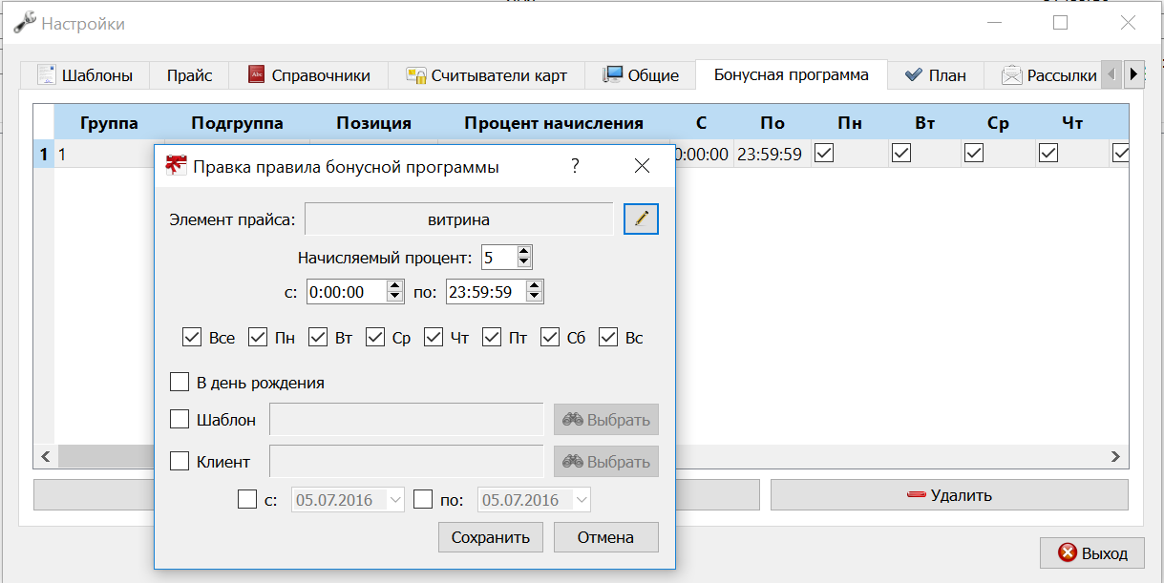This screenshot has width=1164, height=583.
Task: Click the Элемент прайса витрина field
Action: coord(458,219)
